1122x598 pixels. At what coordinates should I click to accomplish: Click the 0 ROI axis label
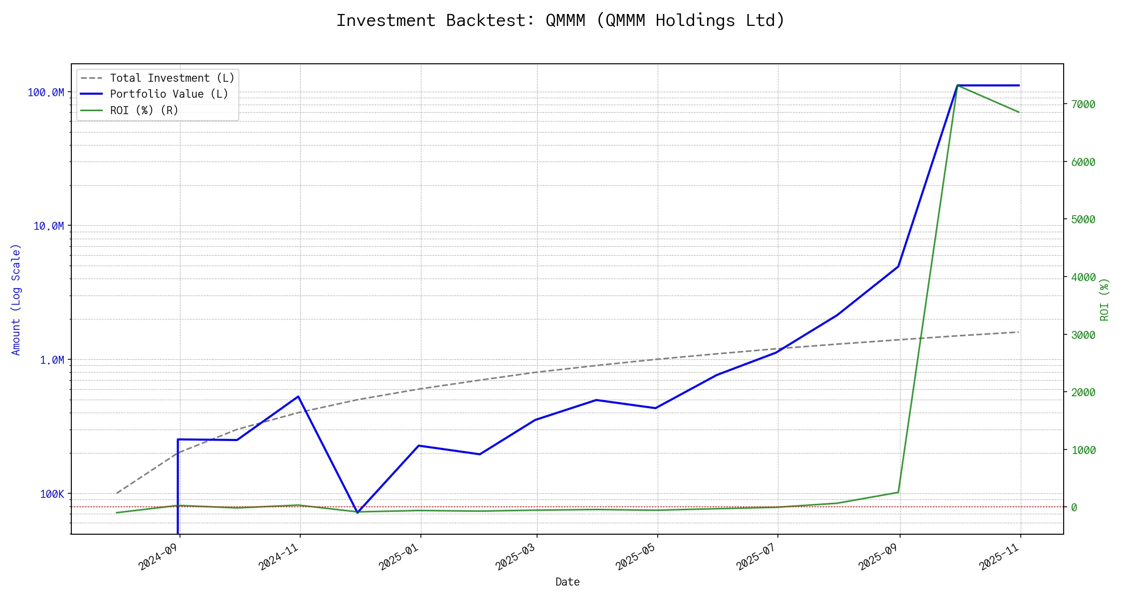(x=1074, y=507)
